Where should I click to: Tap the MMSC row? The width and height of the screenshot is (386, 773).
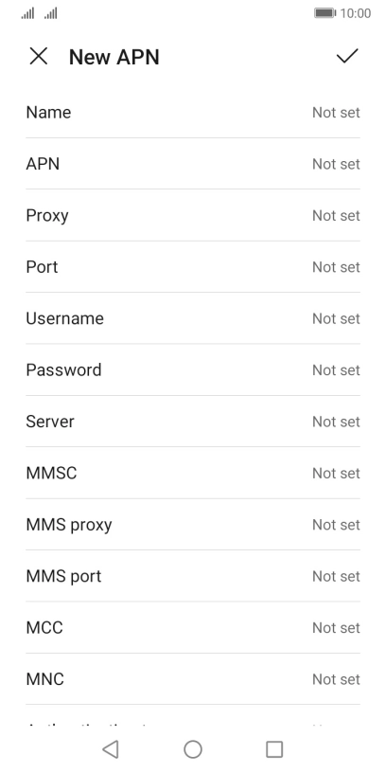pyautogui.click(x=193, y=473)
